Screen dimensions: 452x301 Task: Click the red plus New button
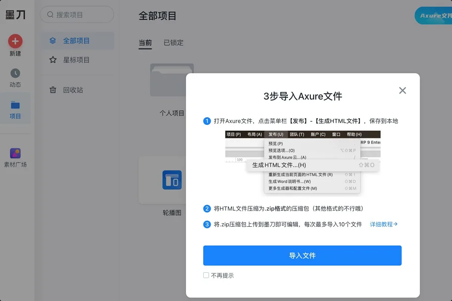(x=15, y=41)
